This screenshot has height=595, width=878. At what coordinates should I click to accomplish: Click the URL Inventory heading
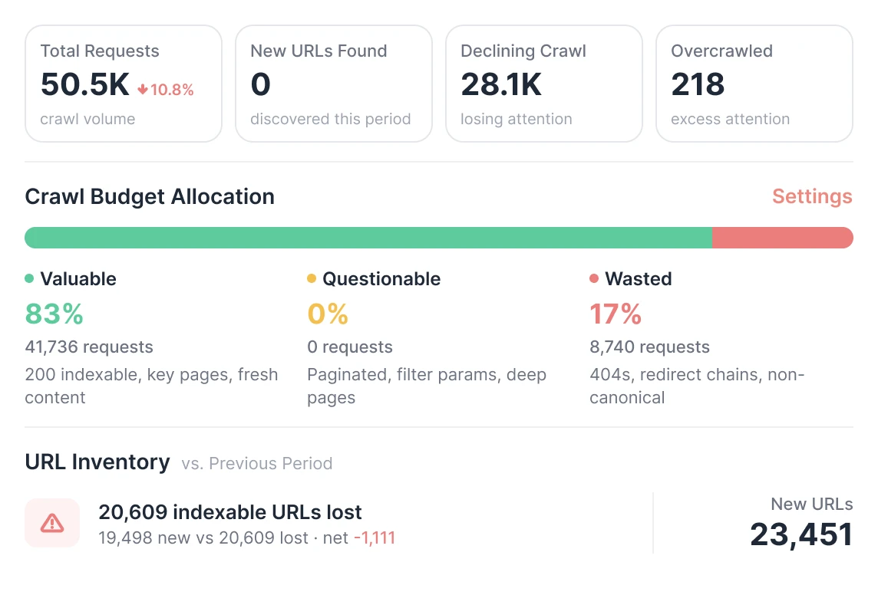[97, 462]
